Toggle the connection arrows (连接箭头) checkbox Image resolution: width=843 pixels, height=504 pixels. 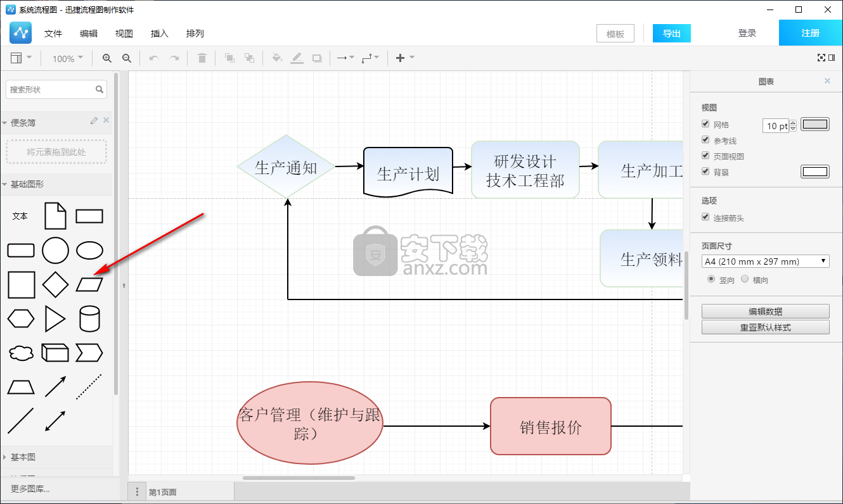(x=705, y=217)
